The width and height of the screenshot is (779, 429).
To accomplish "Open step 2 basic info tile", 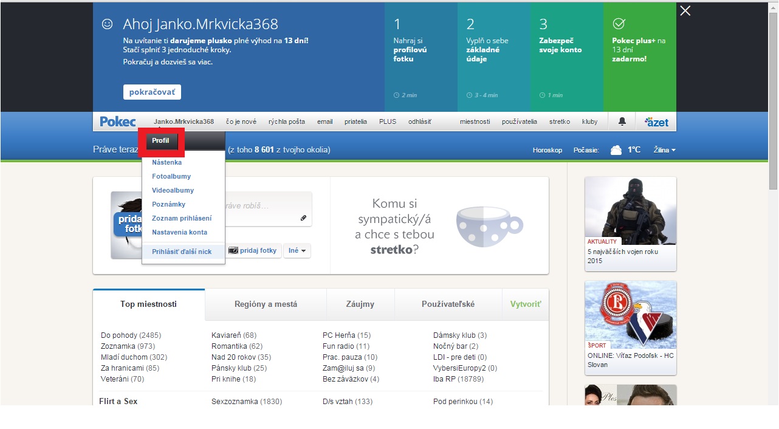I will (494, 57).
